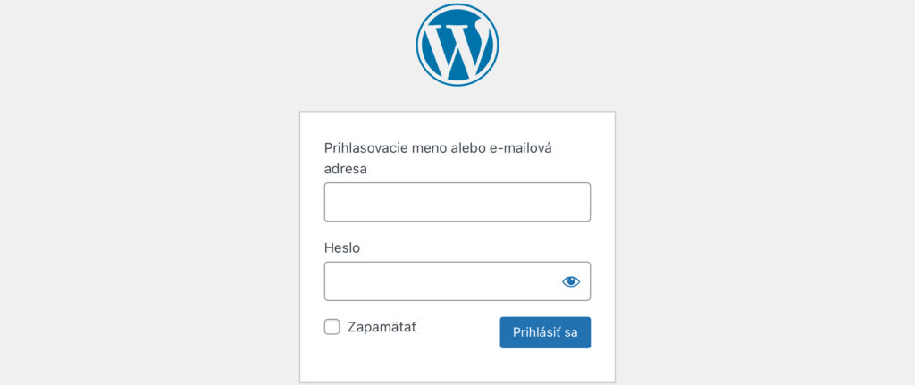Focus the username or e-mail input field
Image resolution: width=915 pixels, height=385 pixels.
coord(457,202)
